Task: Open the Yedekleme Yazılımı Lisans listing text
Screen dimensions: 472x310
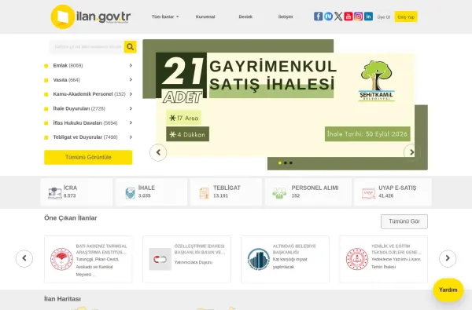Action: pos(396,263)
